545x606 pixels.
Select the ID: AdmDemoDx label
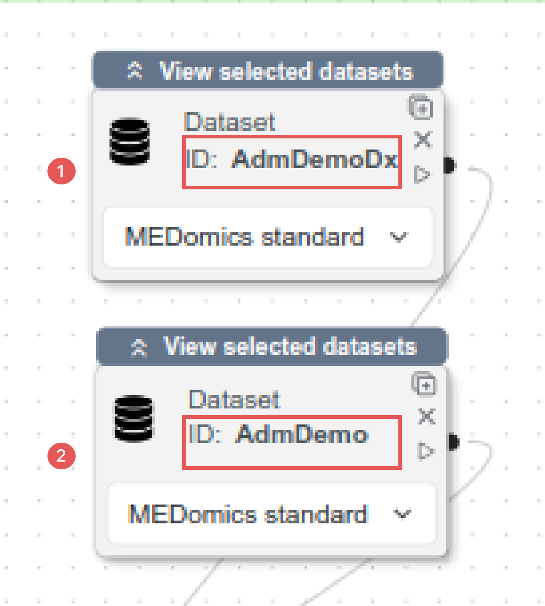(291, 160)
